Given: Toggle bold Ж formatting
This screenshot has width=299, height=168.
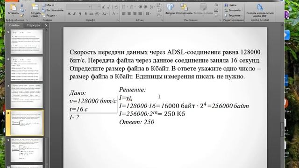Looking at the screenshot, I should click(69, 14).
